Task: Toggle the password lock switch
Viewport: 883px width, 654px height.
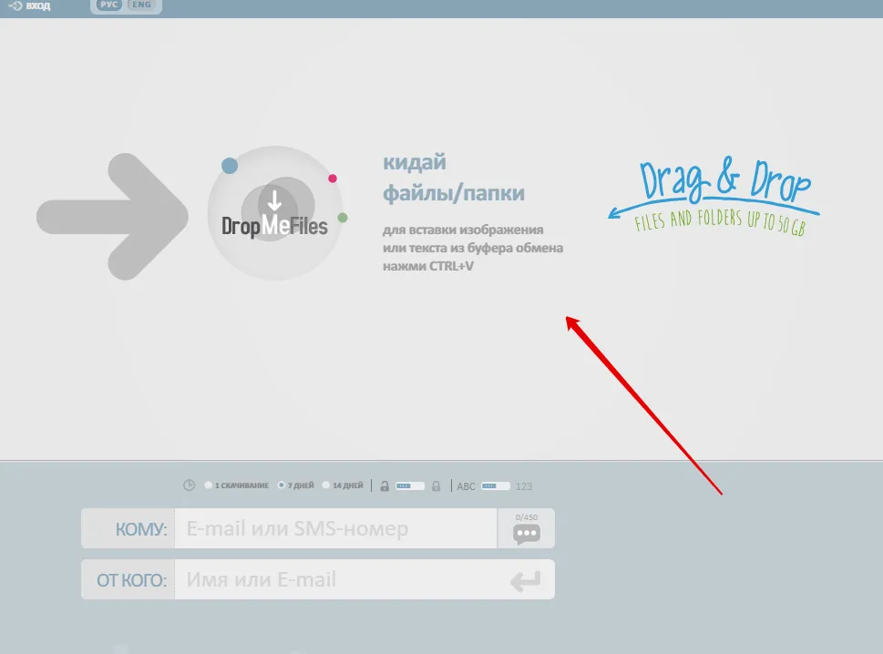Action: pyautogui.click(x=410, y=485)
